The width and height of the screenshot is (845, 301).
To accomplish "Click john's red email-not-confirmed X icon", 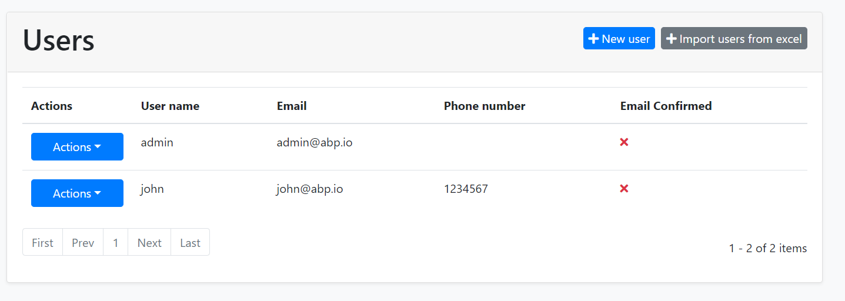I will coord(624,189).
